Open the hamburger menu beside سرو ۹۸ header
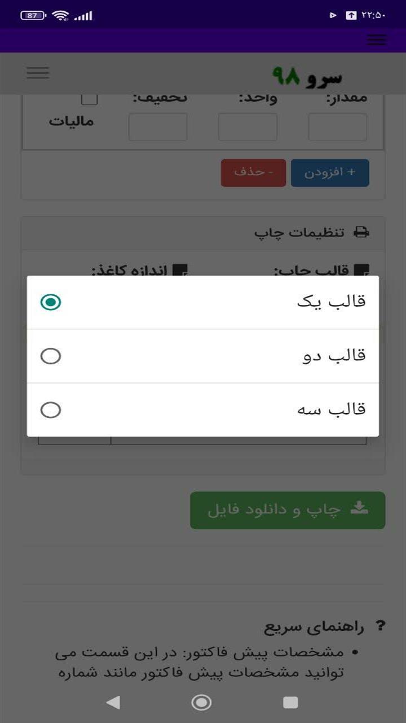The image size is (406, 723). 37,73
